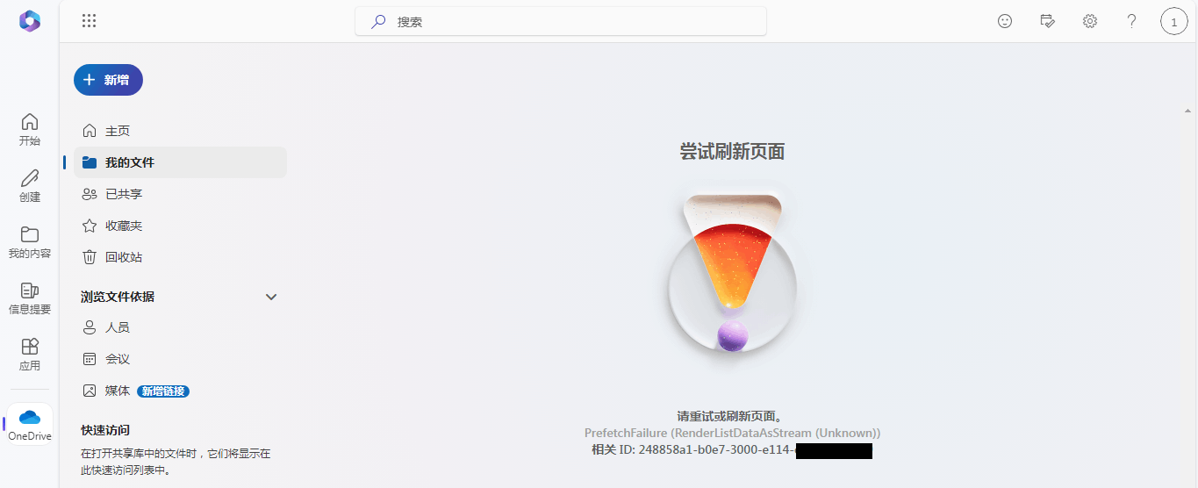Open the app launcher grid
Viewport: 1198px width, 488px height.
89,21
